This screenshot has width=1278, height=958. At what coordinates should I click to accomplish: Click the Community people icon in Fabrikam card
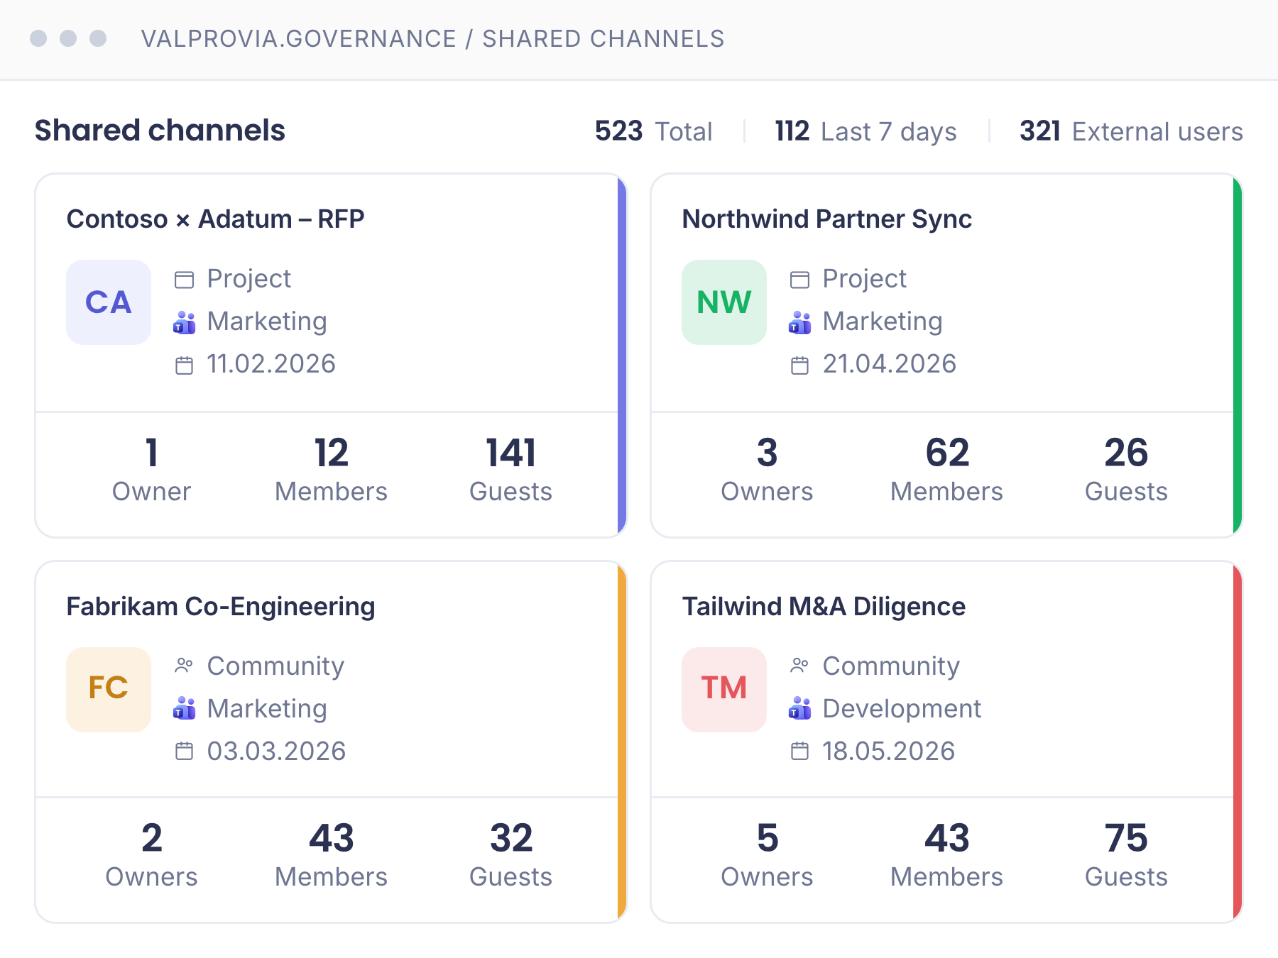click(184, 666)
